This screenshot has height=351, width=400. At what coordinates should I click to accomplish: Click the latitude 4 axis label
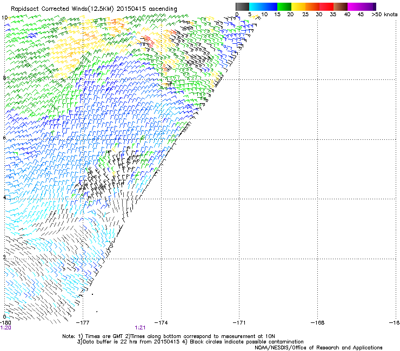[4, 197]
